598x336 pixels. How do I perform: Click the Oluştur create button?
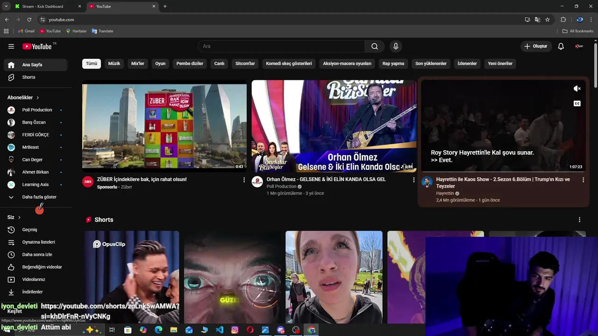click(x=536, y=46)
